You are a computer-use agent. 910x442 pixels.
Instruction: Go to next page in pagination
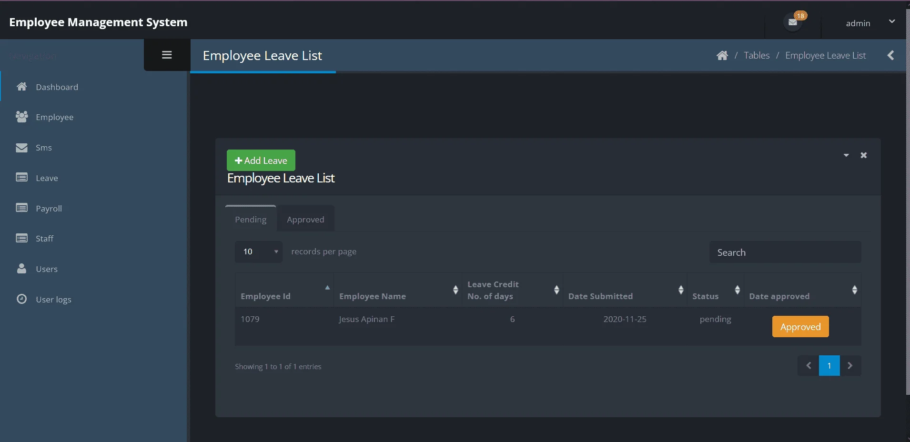(850, 366)
